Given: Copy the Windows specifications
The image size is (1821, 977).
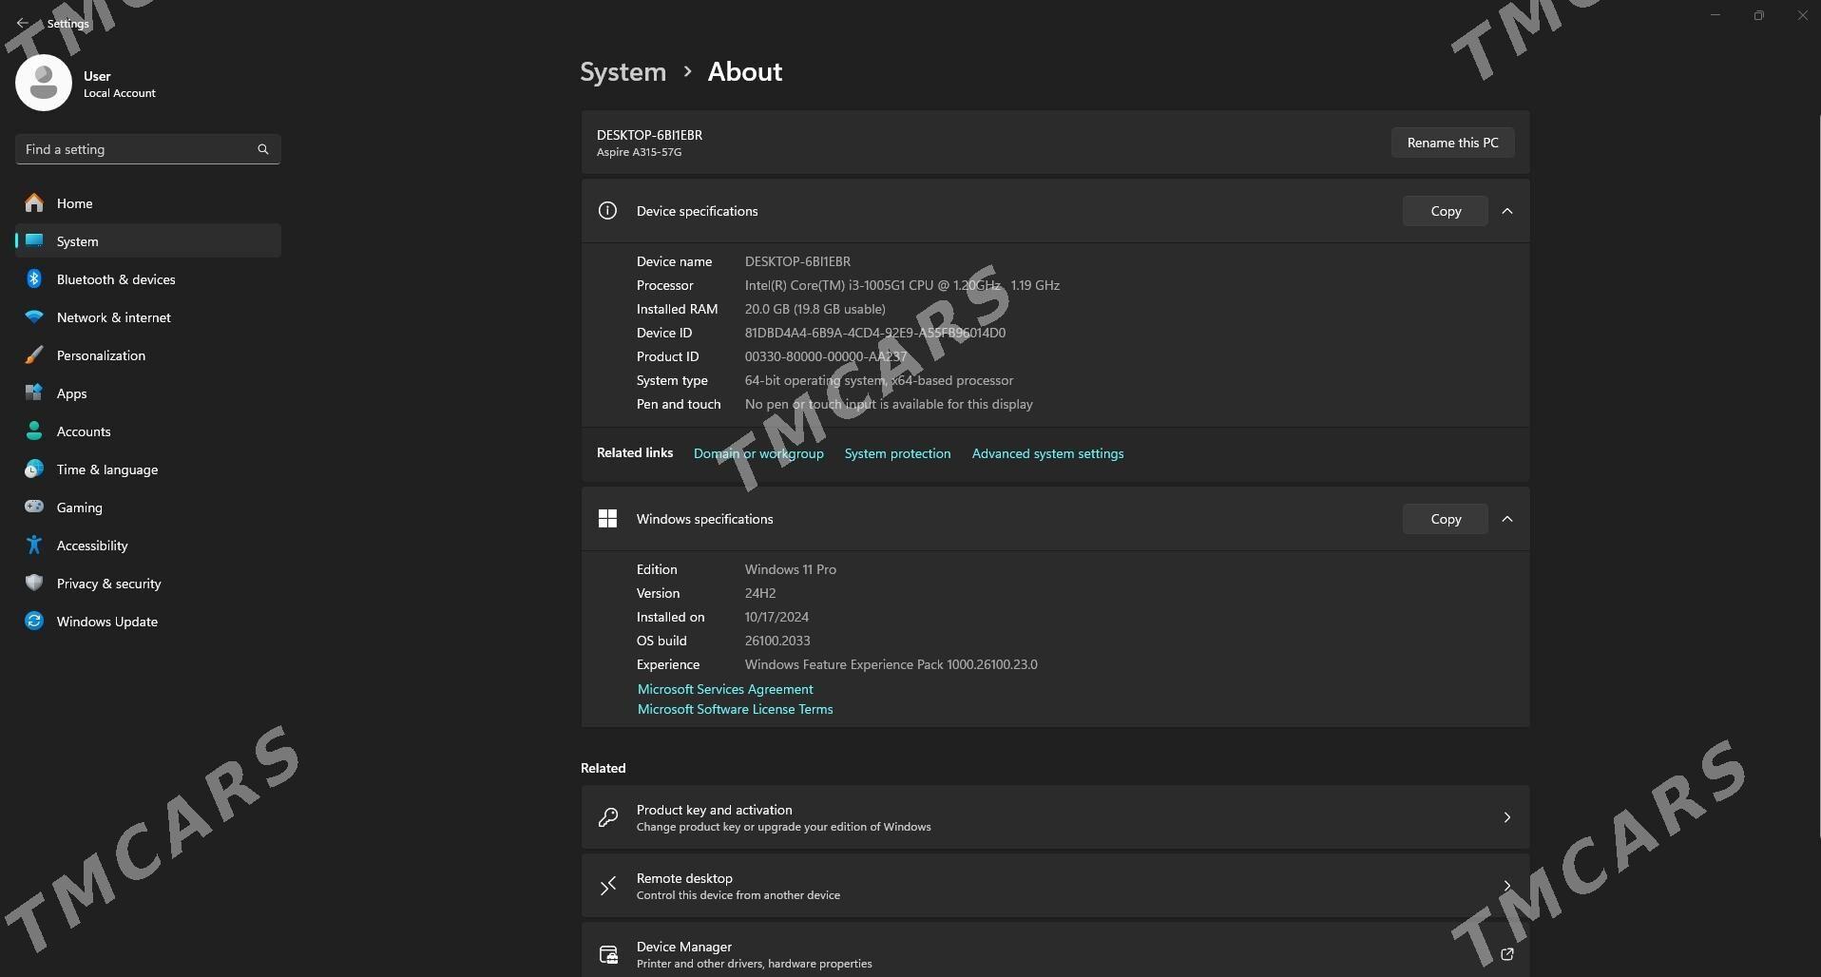Looking at the screenshot, I should (1446, 519).
